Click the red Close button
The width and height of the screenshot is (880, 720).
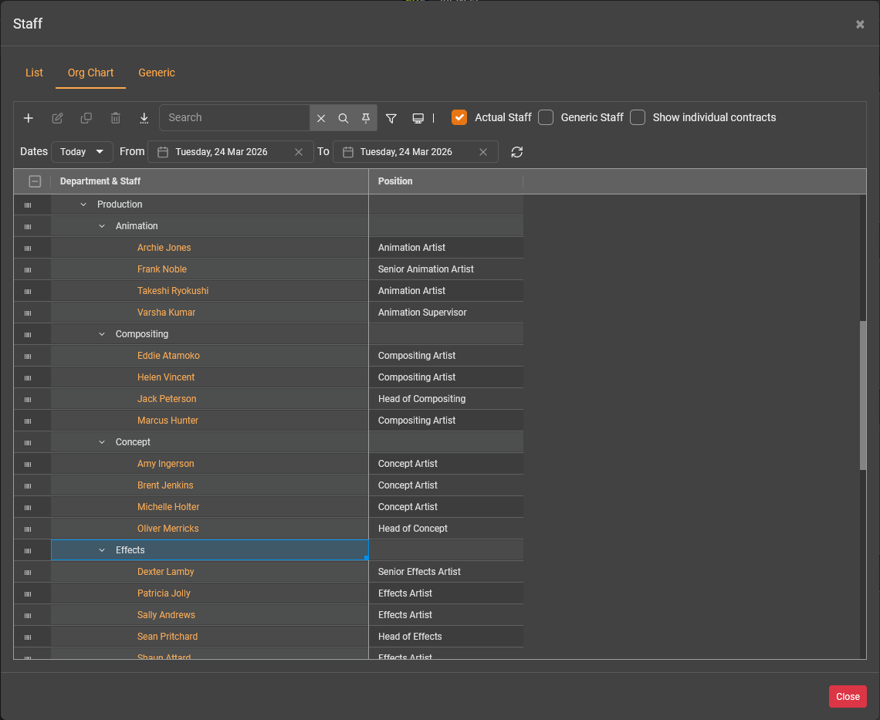[x=848, y=696]
